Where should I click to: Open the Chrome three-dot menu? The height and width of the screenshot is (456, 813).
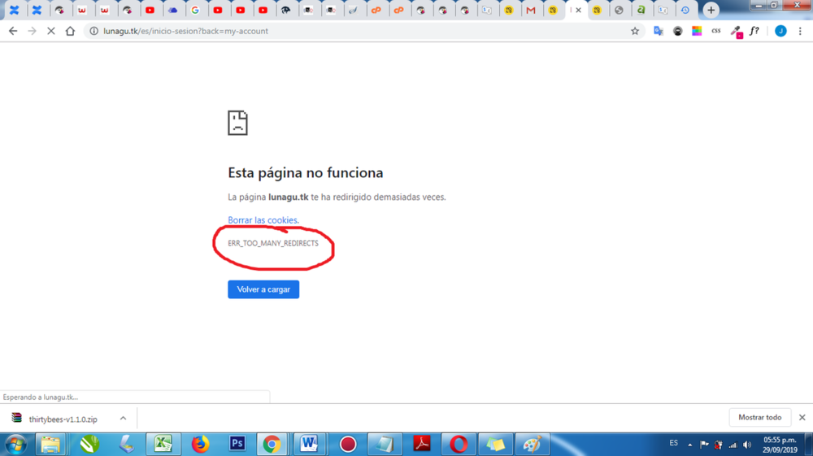tap(800, 31)
